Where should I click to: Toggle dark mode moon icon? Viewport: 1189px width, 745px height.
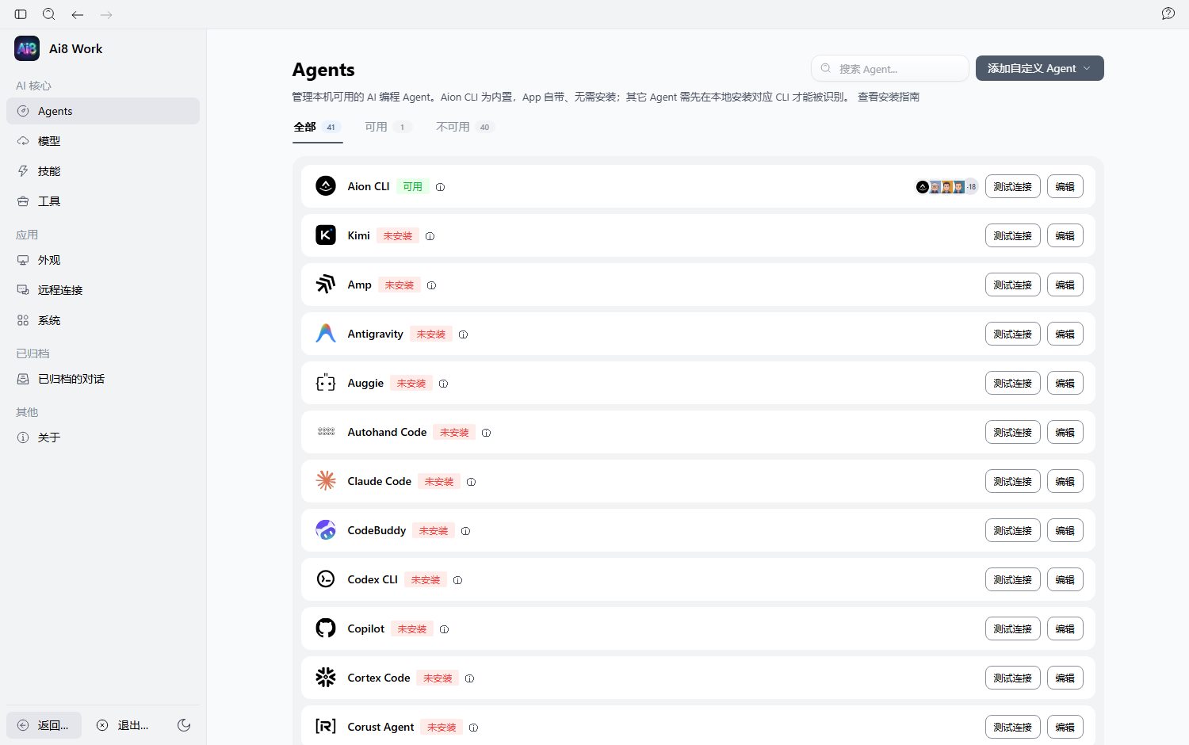(184, 725)
